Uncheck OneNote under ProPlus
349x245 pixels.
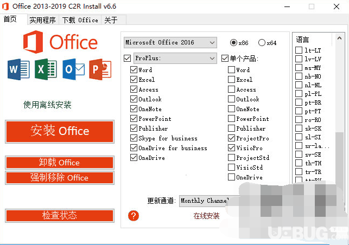[134, 109]
